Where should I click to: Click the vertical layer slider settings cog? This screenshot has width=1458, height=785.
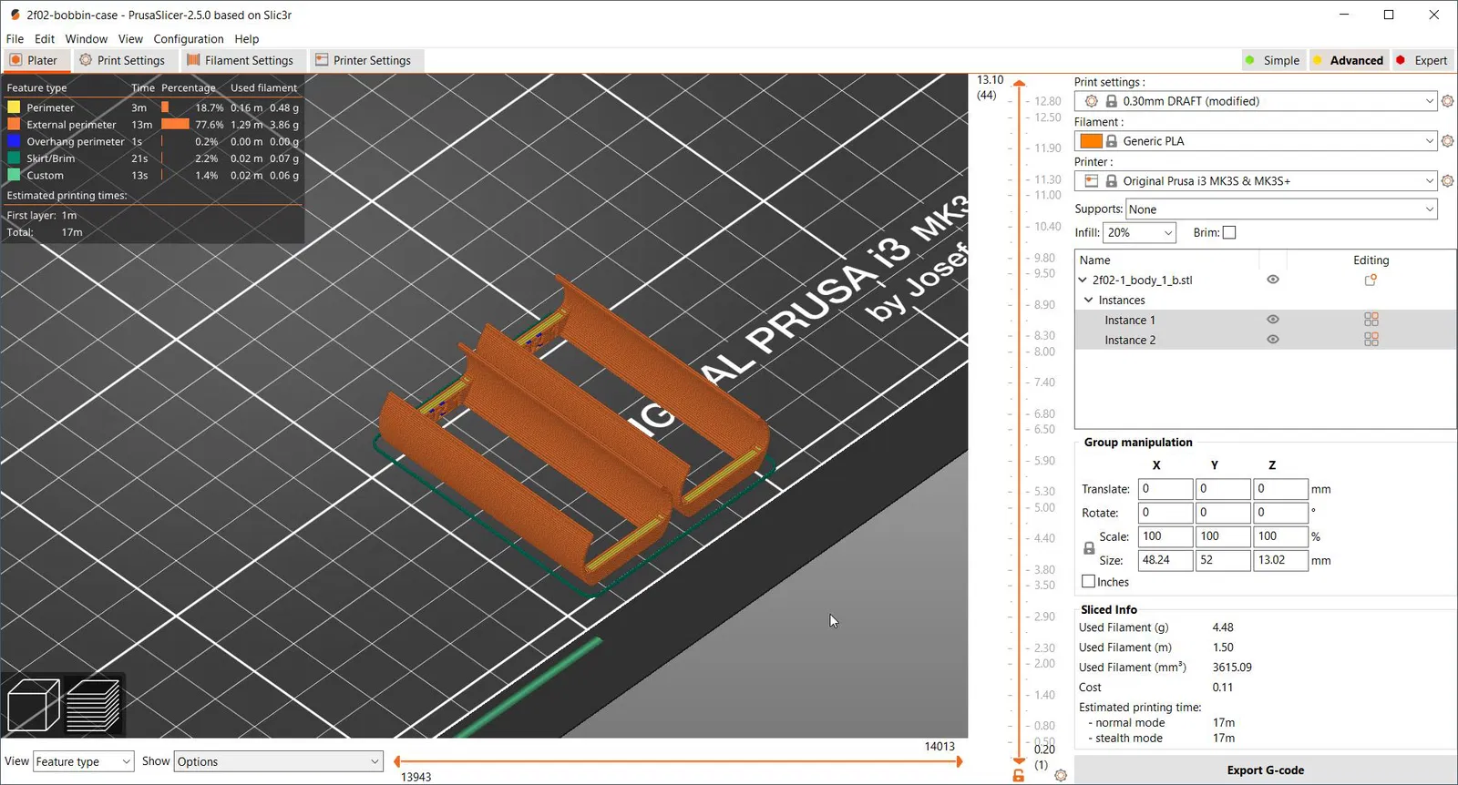1061,775
